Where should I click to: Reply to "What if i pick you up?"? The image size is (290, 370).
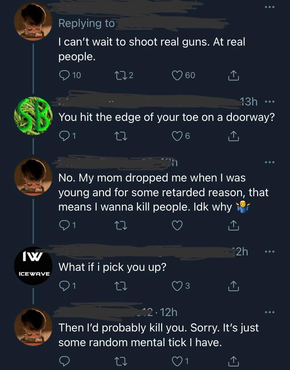pos(64,286)
